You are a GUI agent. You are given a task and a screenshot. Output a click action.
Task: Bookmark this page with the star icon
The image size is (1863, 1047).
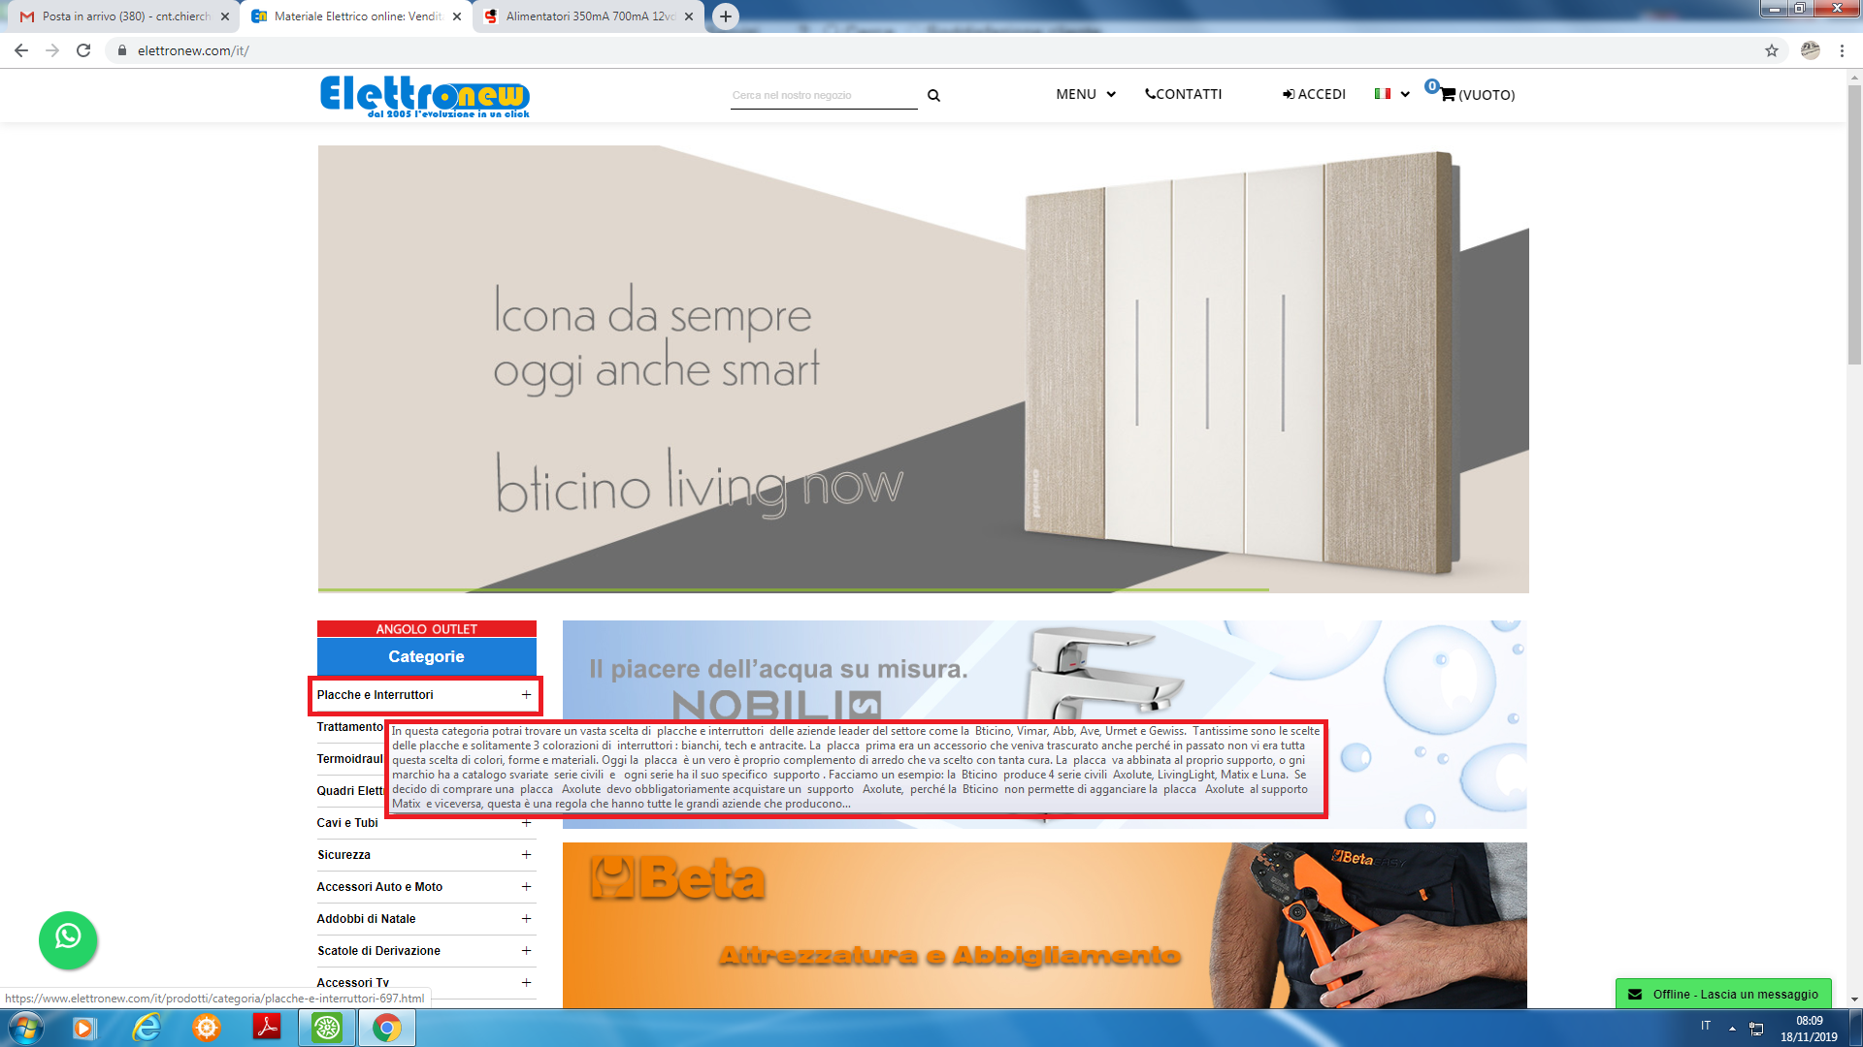tap(1772, 50)
